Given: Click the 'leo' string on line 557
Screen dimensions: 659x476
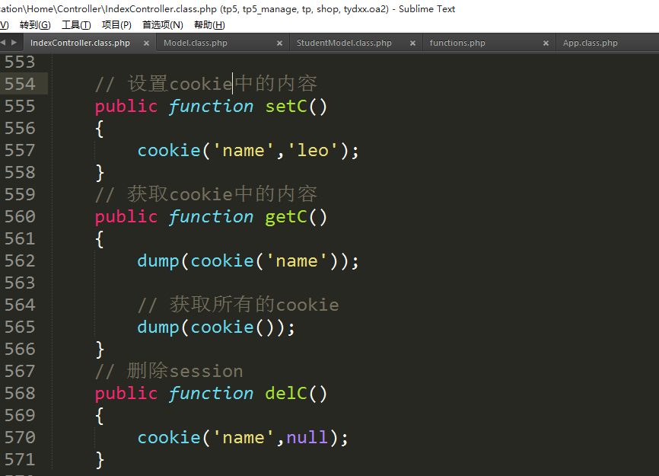Looking at the screenshot, I should point(312,150).
